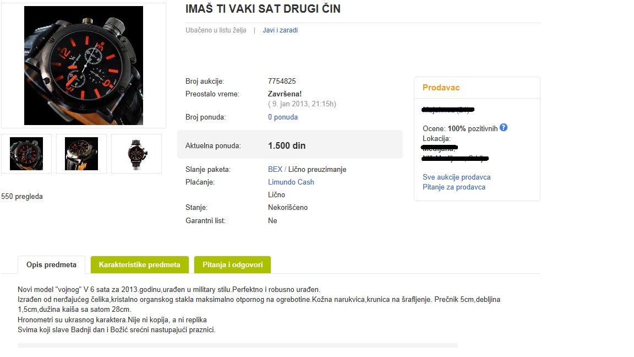Viewport: 634px width, 357px height.
Task: Click the blue help icon beside ratings
Action: tap(504, 128)
